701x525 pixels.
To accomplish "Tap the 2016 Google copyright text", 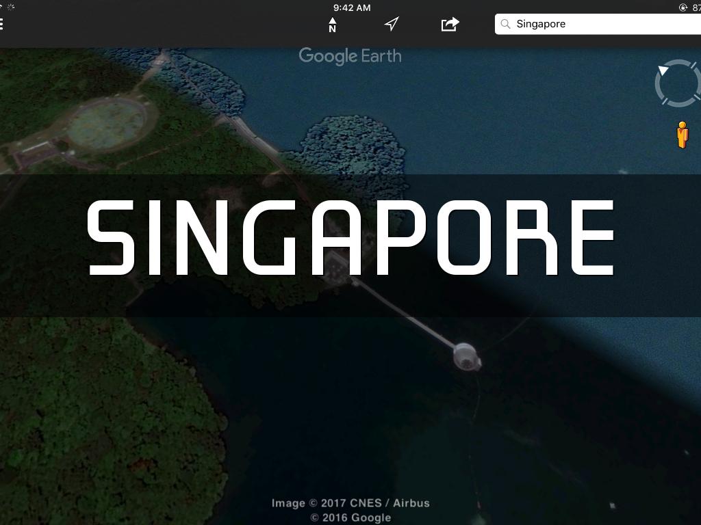I will [350, 517].
